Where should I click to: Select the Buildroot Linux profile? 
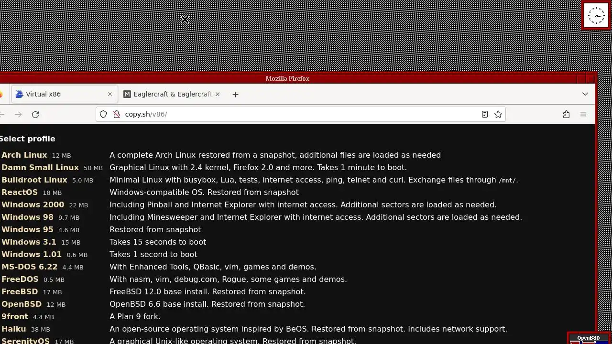point(34,180)
